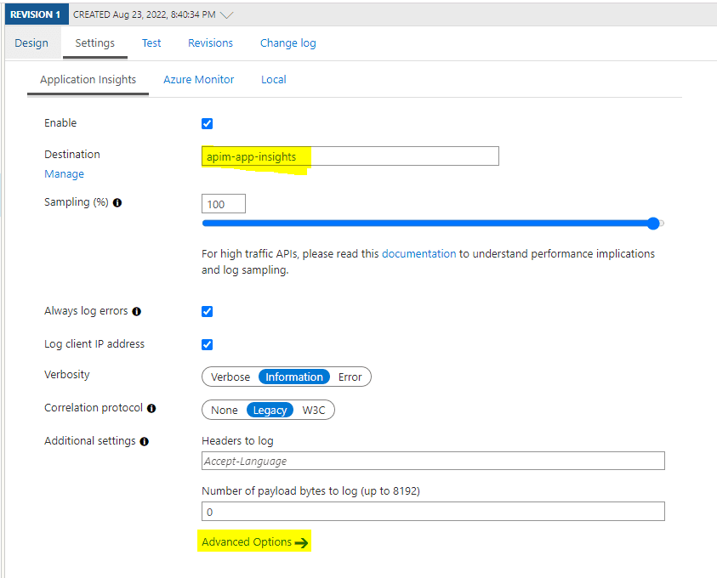Image resolution: width=717 pixels, height=578 pixels.
Task: Disable the Always log errors checkbox
Action: pos(207,311)
